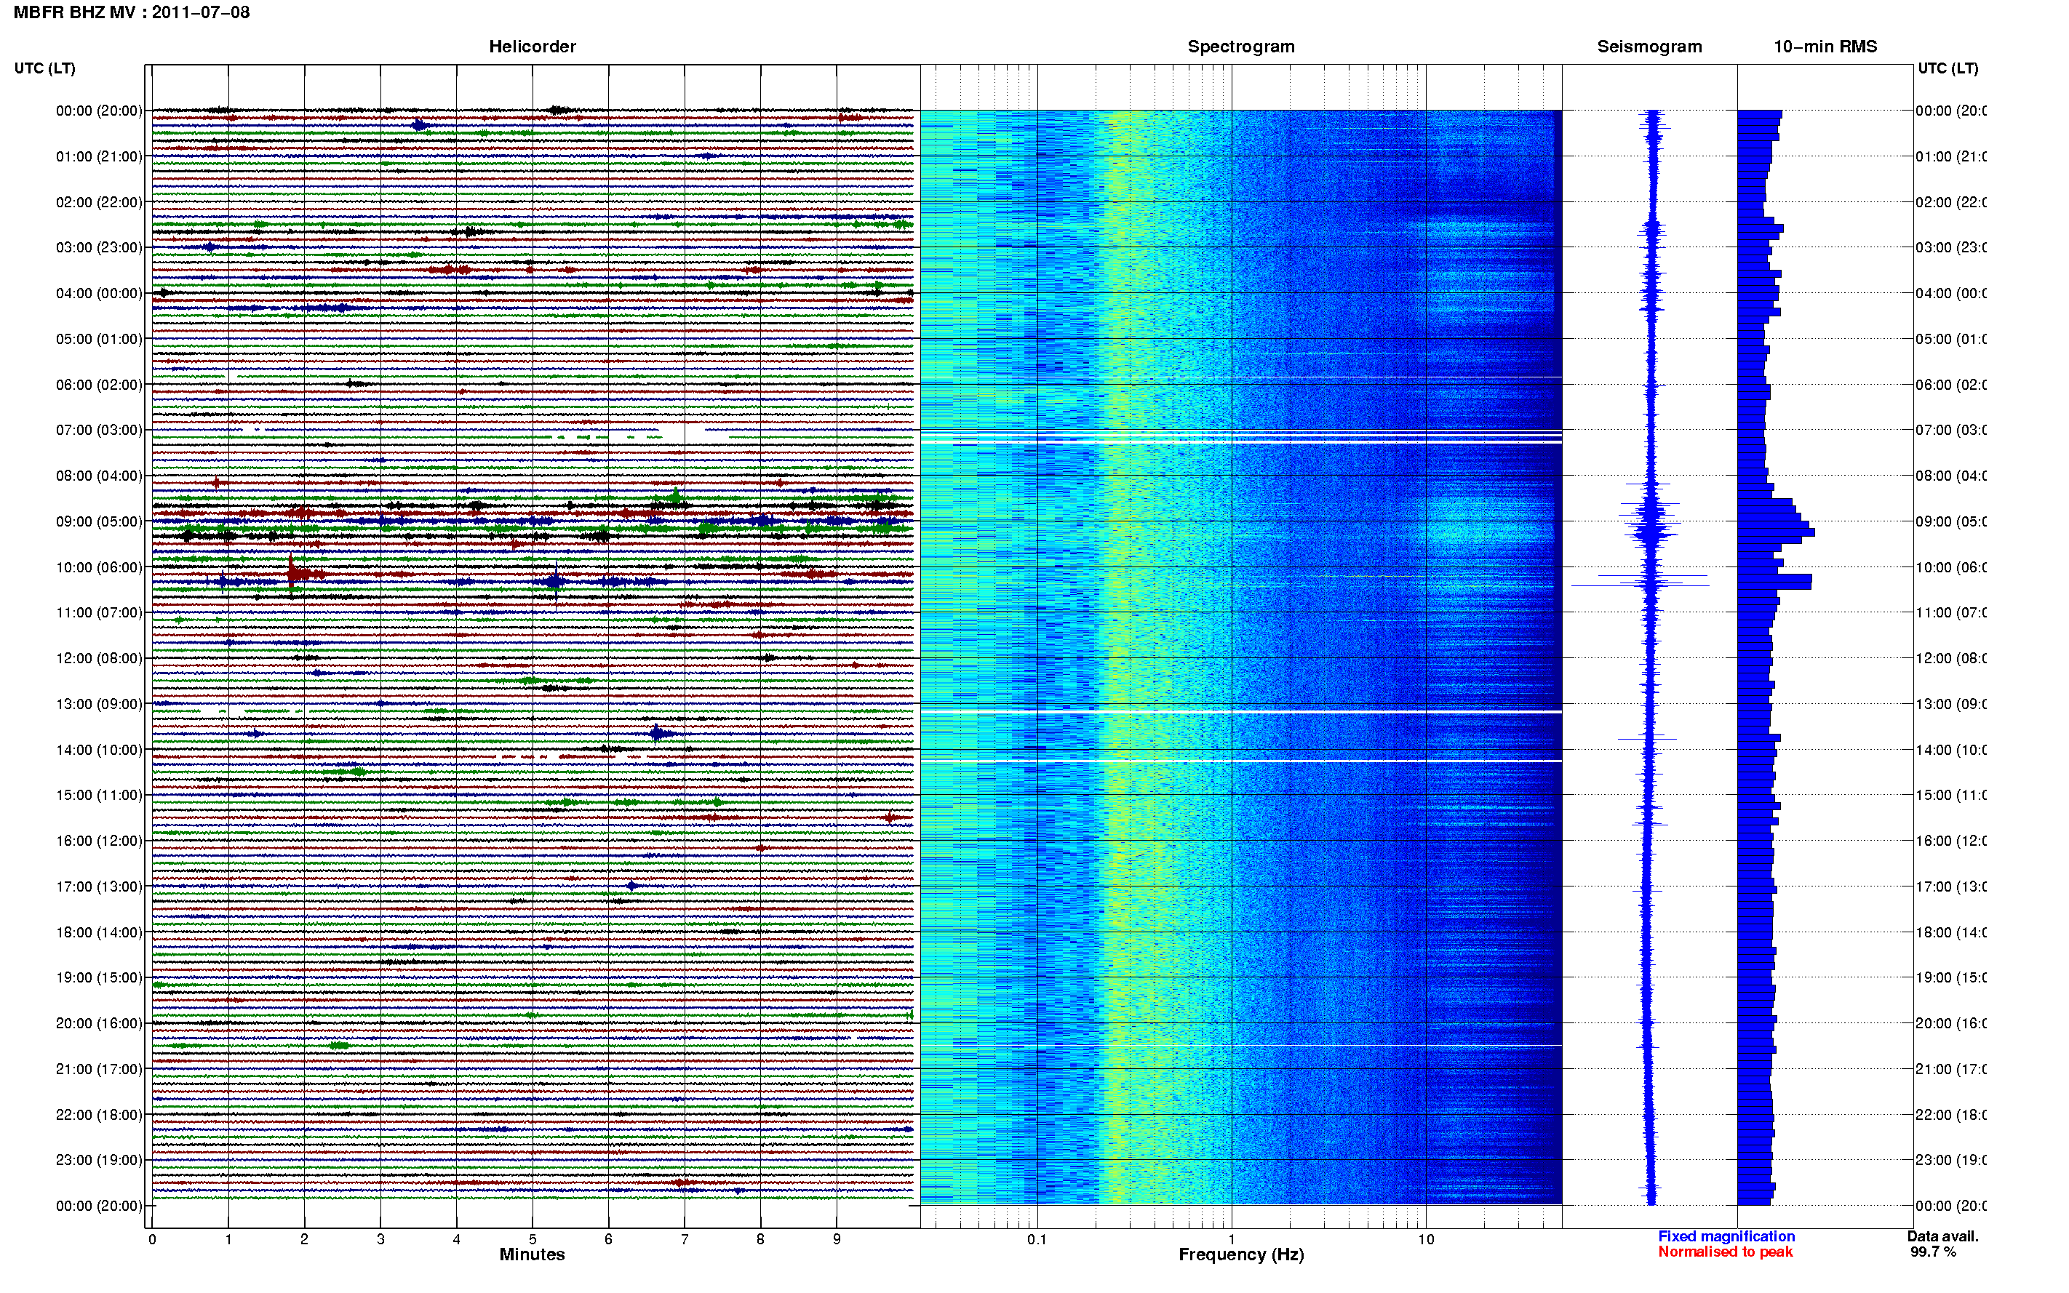Select the 'Spectrogram' panel heading
The height and width of the screenshot is (1293, 2069).
1241,47
